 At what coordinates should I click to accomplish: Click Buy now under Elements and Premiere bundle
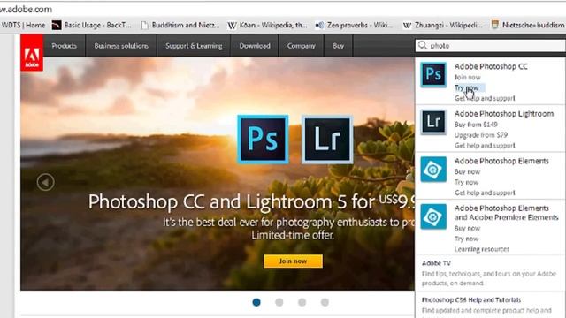click(467, 228)
